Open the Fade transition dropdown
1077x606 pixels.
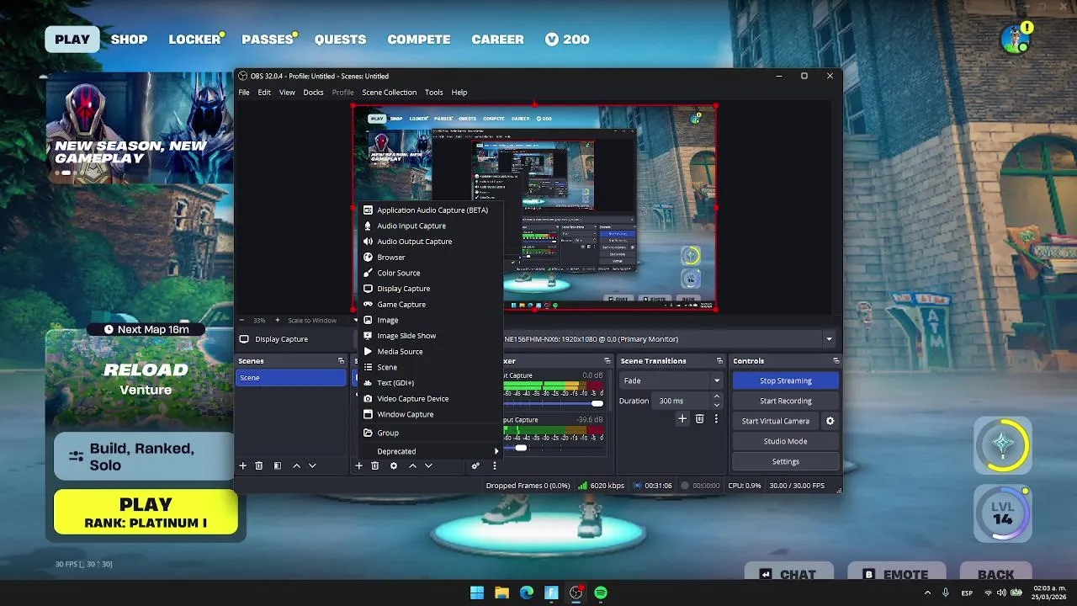(x=671, y=380)
